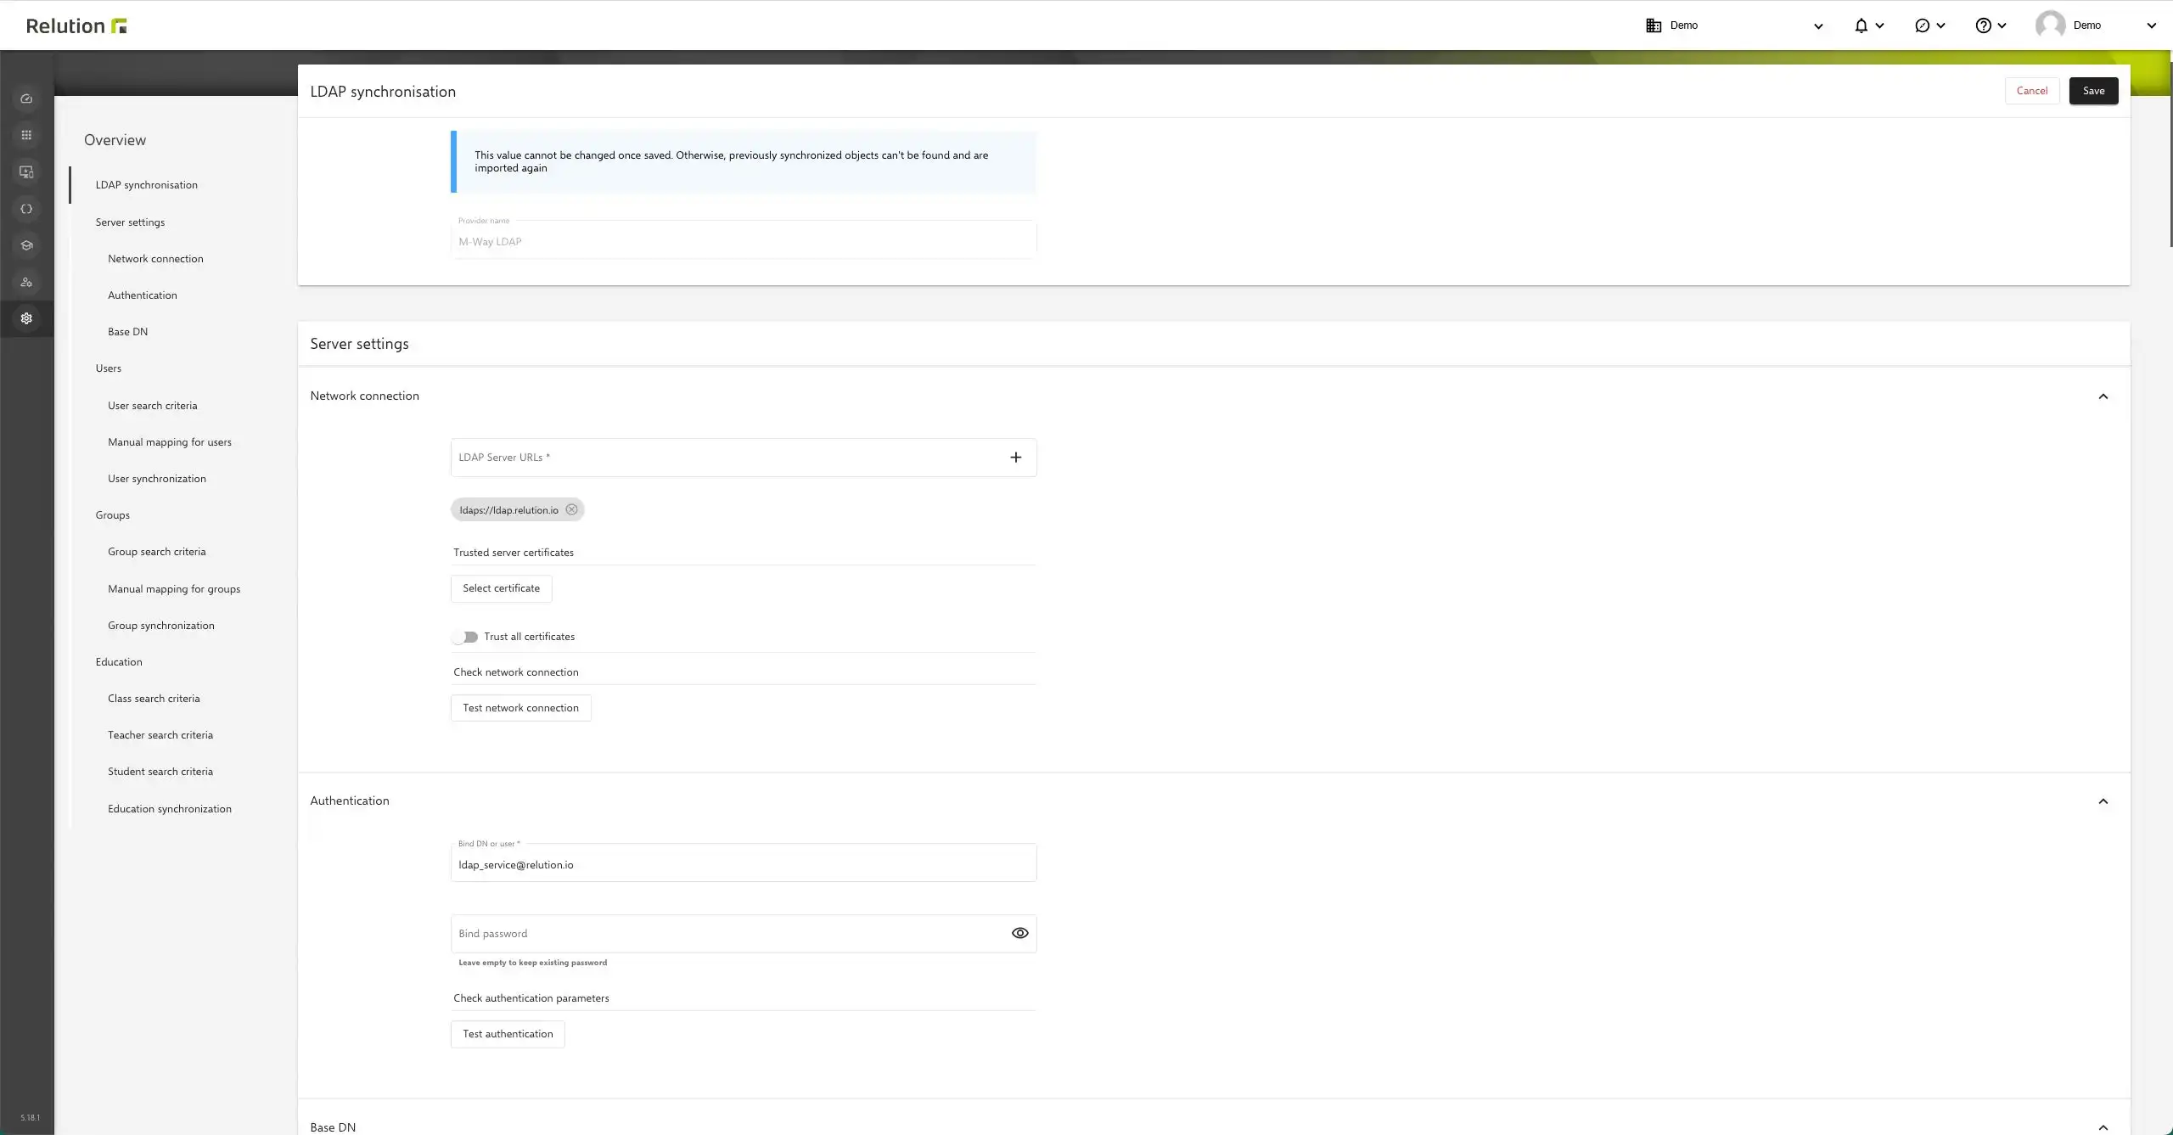This screenshot has width=2173, height=1135.
Task: Add LDAP server URL with plus icon
Action: 1015,458
